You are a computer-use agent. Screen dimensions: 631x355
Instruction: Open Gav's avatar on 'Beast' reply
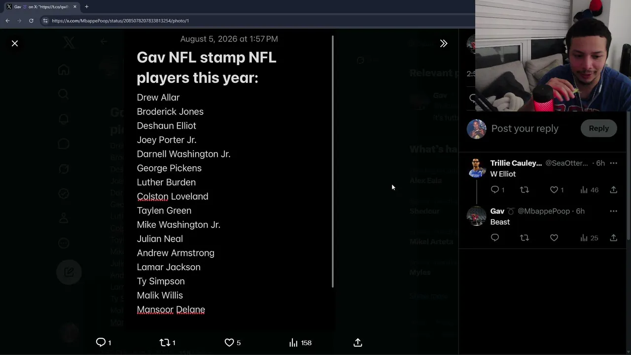[x=476, y=216]
